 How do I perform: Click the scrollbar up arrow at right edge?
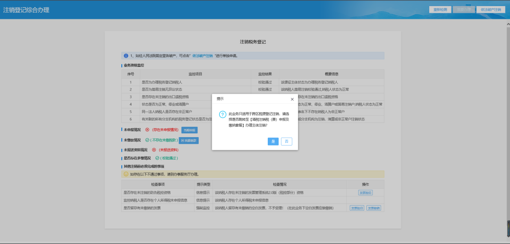[x=508, y=24]
